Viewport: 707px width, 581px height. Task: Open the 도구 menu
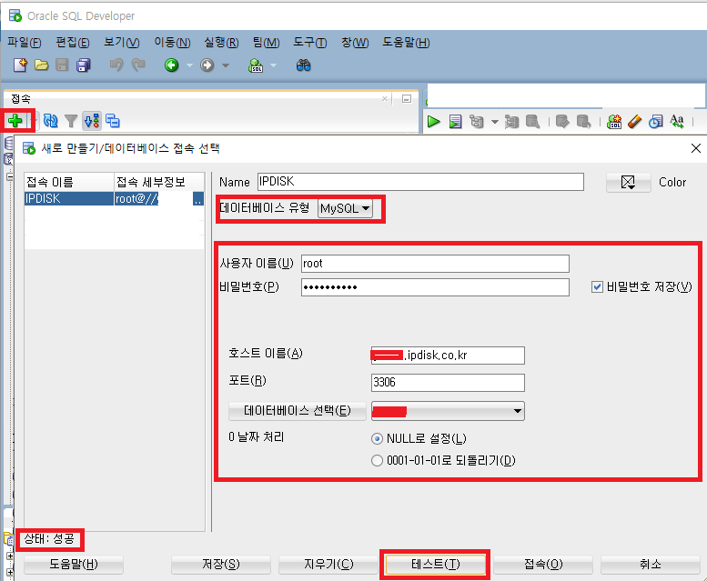tap(309, 43)
